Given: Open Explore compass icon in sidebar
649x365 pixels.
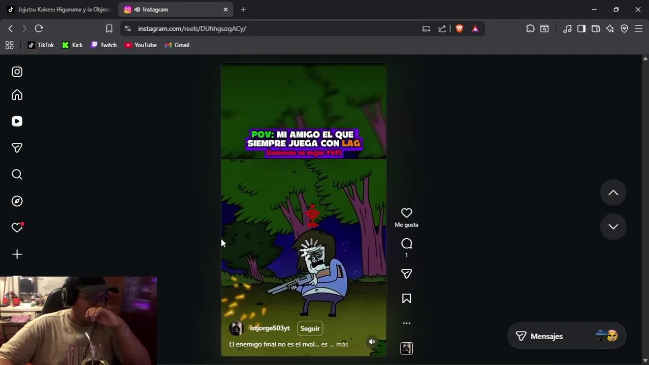Looking at the screenshot, I should pos(17,201).
